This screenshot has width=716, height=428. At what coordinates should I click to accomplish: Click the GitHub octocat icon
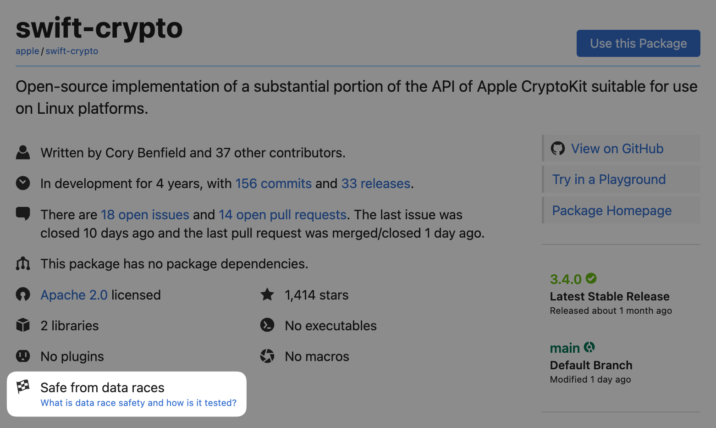coord(558,148)
